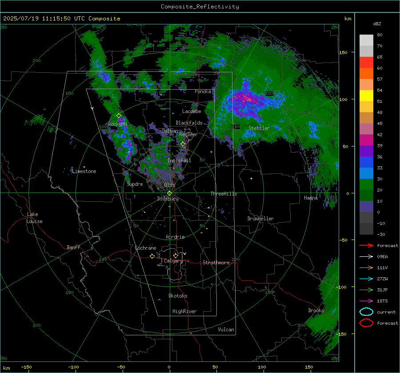Click the magenta 18TS arrow in legend

coord(366,301)
